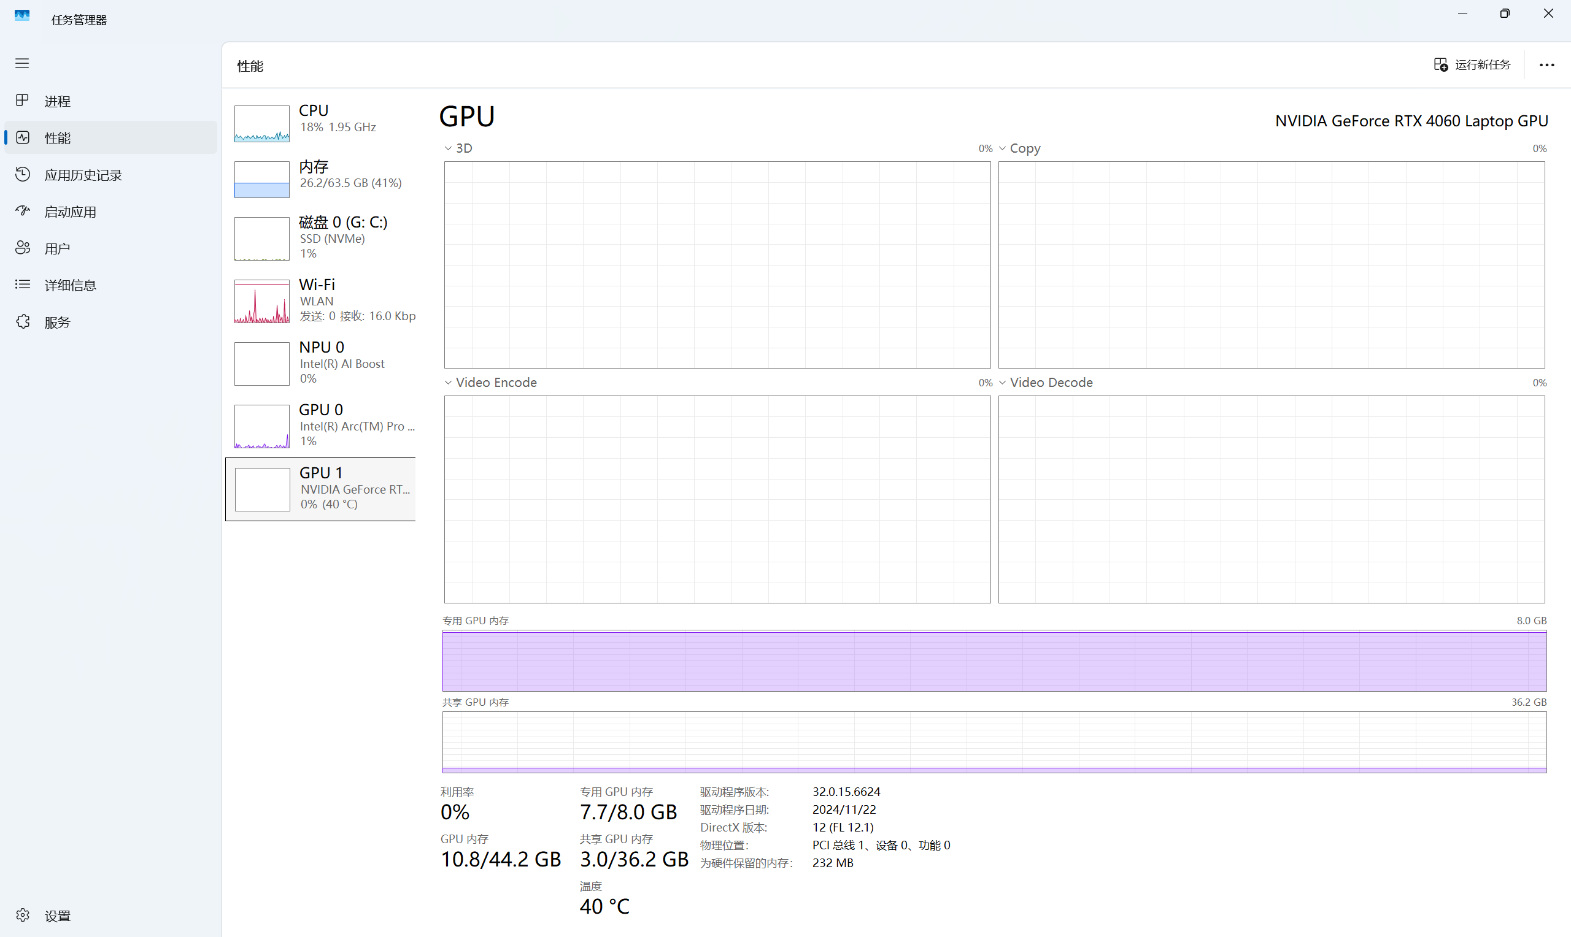Open 启动应用 startup apps icon

(x=23, y=211)
